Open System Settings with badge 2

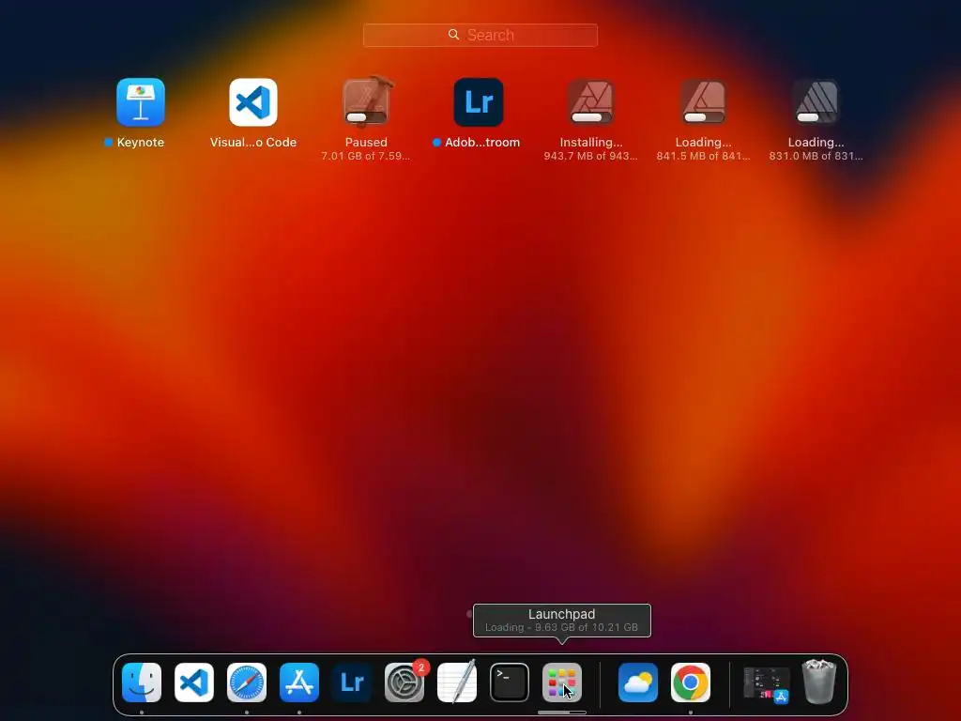(x=404, y=683)
